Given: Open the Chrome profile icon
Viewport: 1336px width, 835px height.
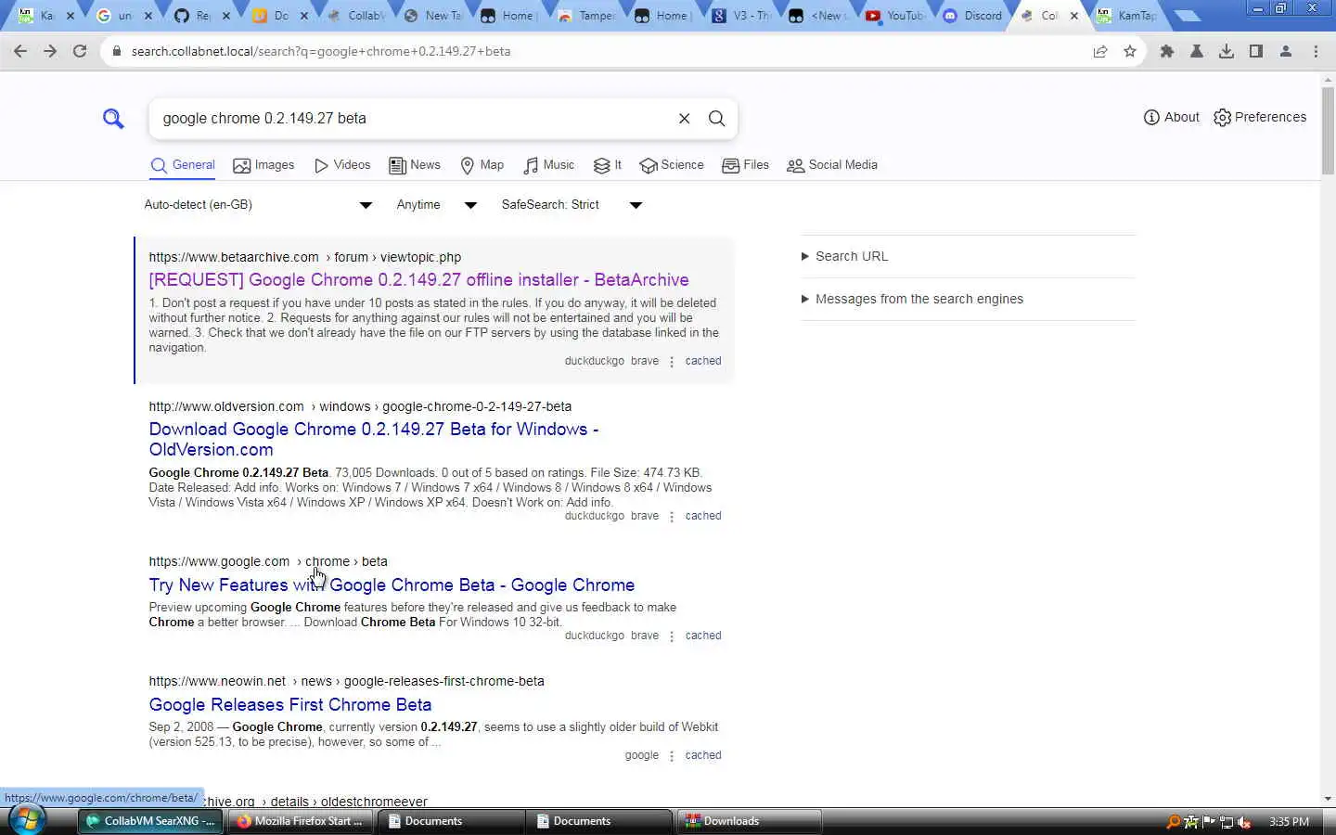Looking at the screenshot, I should pos(1286,51).
